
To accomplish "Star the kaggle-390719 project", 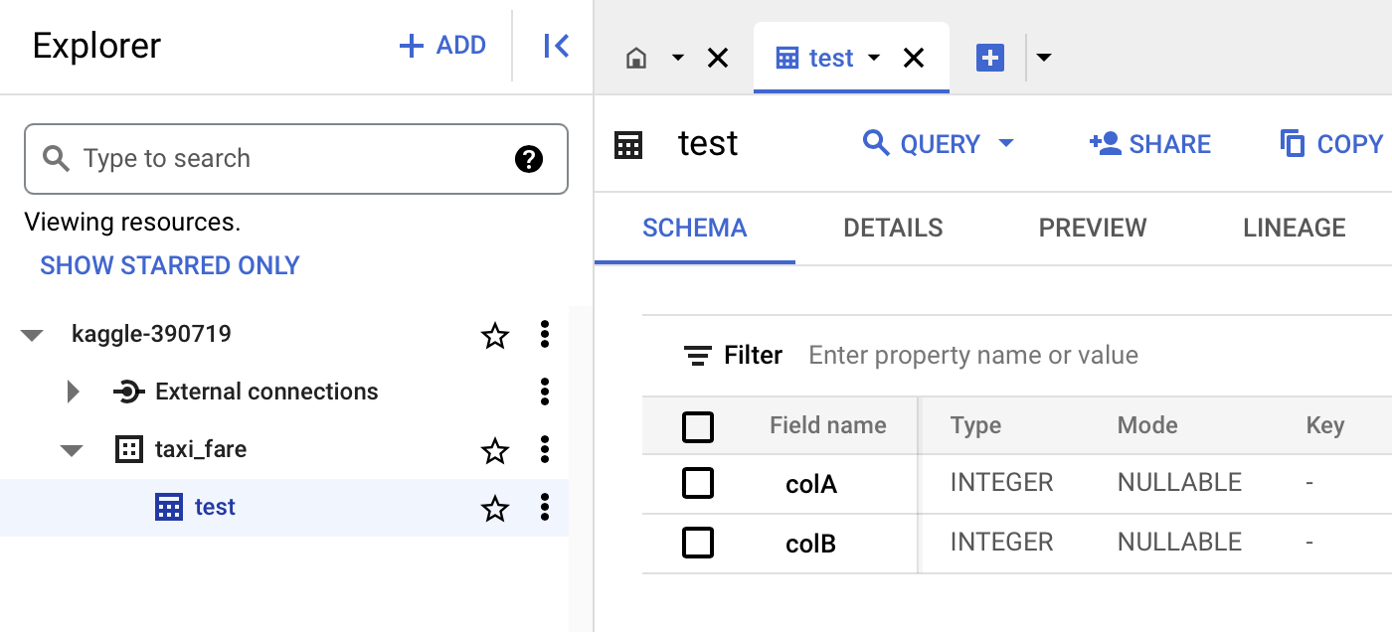I will pos(494,336).
